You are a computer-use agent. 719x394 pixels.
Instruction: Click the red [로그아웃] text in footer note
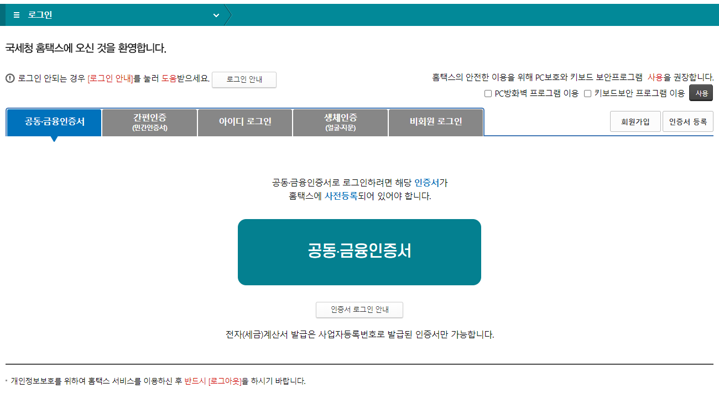(225, 381)
